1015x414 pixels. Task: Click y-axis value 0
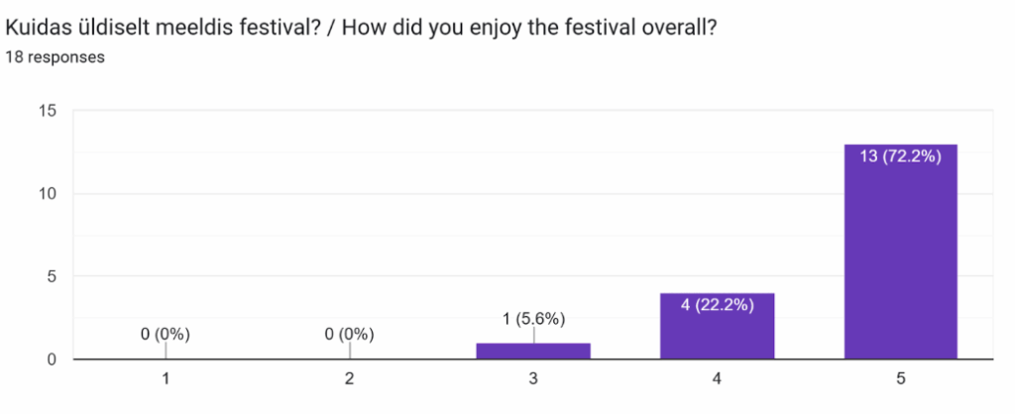coord(51,360)
